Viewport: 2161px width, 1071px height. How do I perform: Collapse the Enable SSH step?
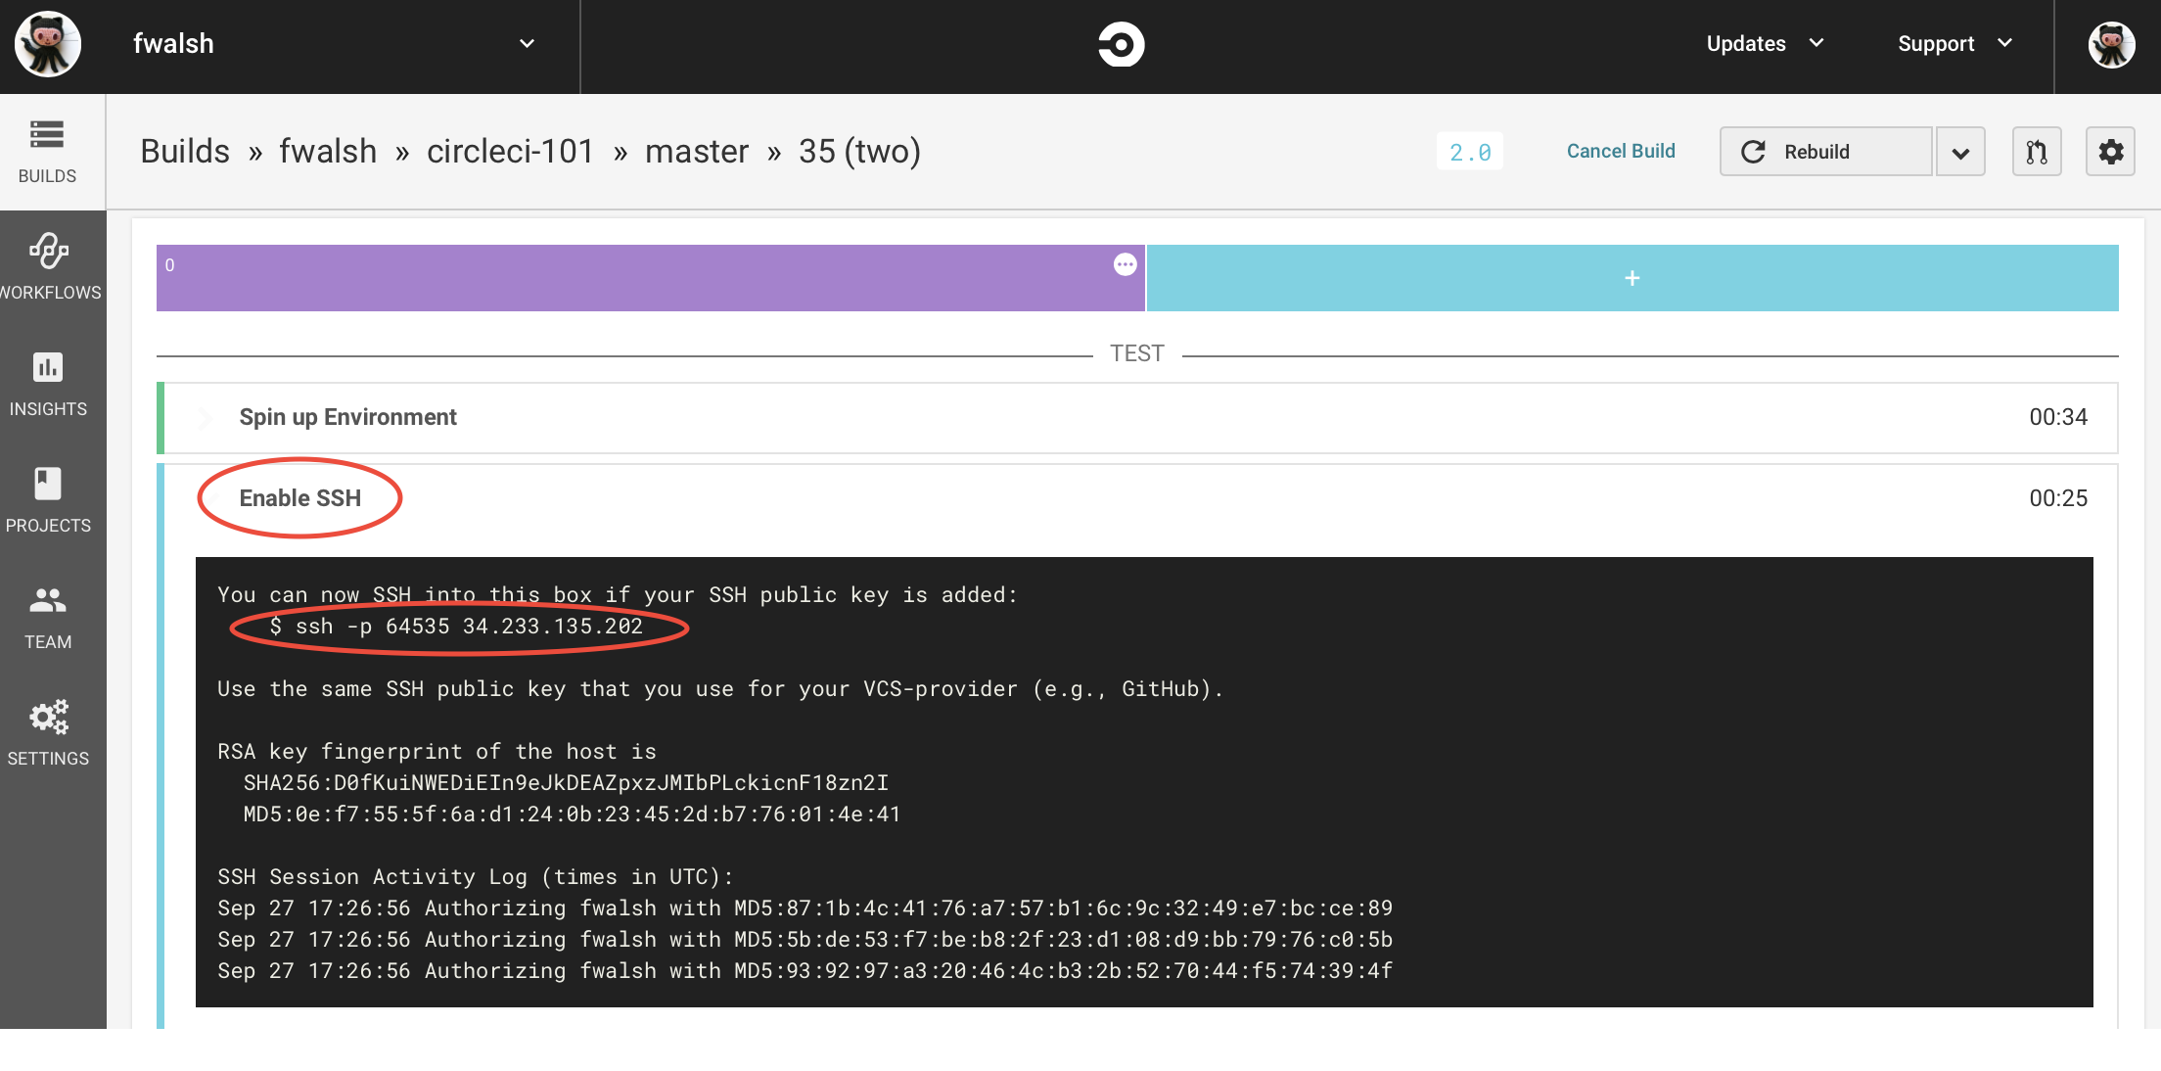(299, 498)
